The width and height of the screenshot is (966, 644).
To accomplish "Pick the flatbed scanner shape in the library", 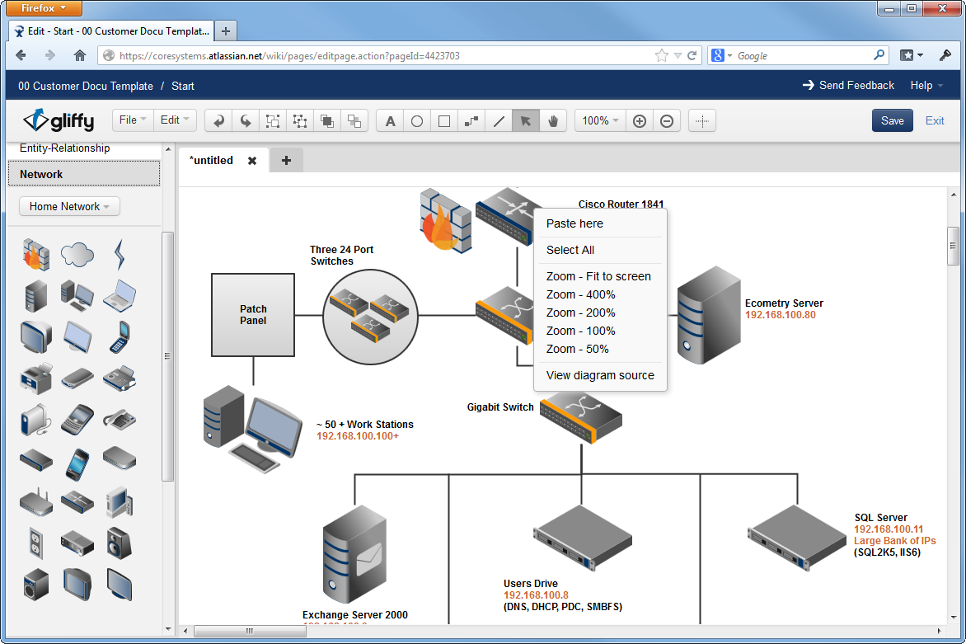I will coord(77,378).
